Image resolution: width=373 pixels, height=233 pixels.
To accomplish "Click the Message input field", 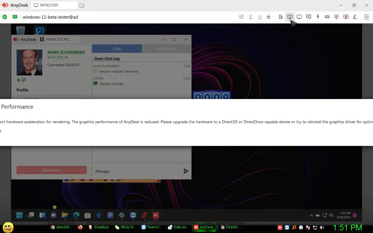I will (x=137, y=171).
